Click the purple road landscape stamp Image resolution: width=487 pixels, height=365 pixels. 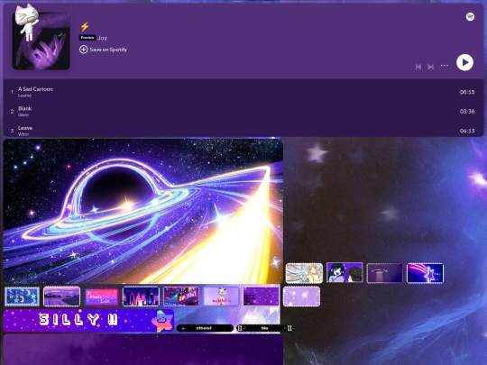point(61,297)
